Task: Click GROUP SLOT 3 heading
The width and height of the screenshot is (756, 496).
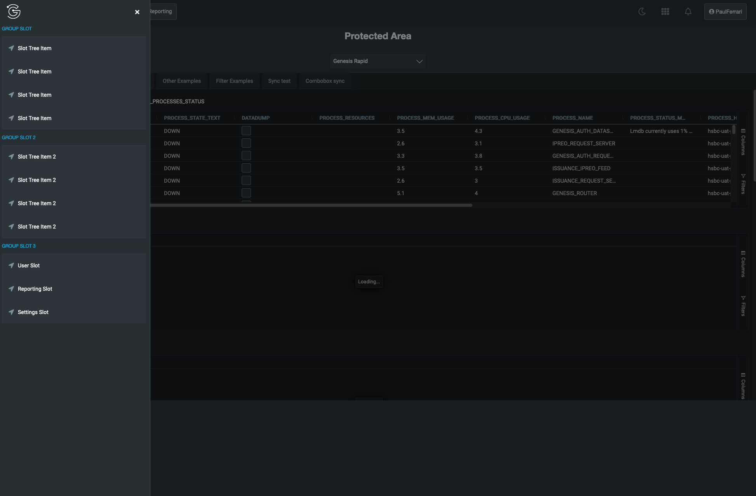Action: (x=19, y=246)
